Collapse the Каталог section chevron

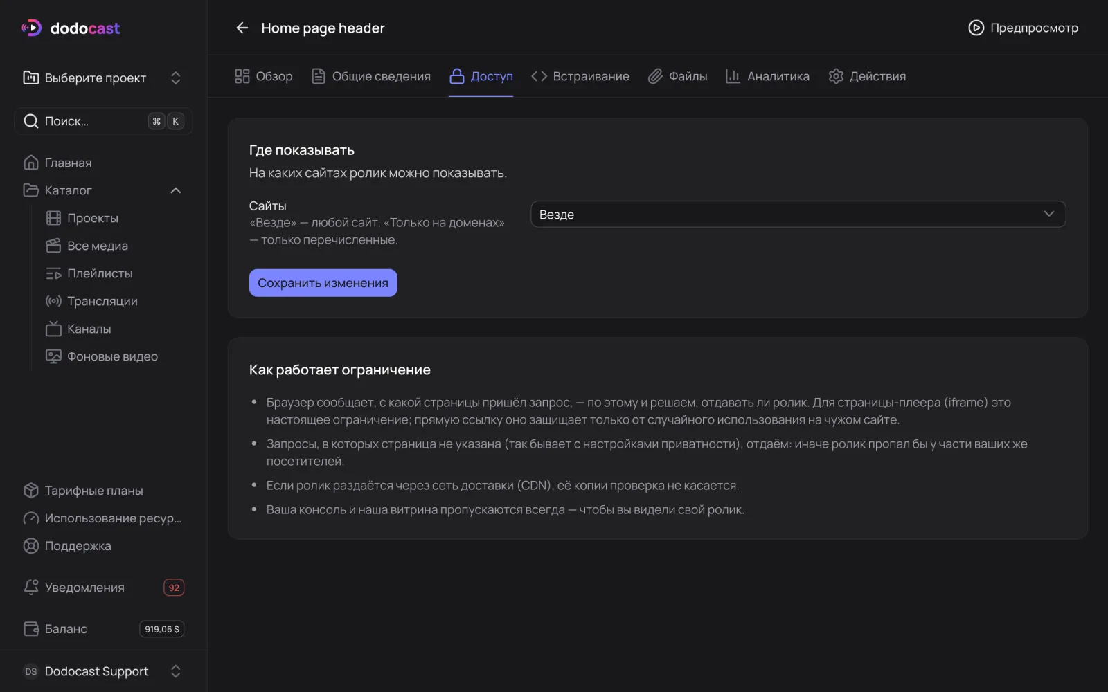[176, 190]
